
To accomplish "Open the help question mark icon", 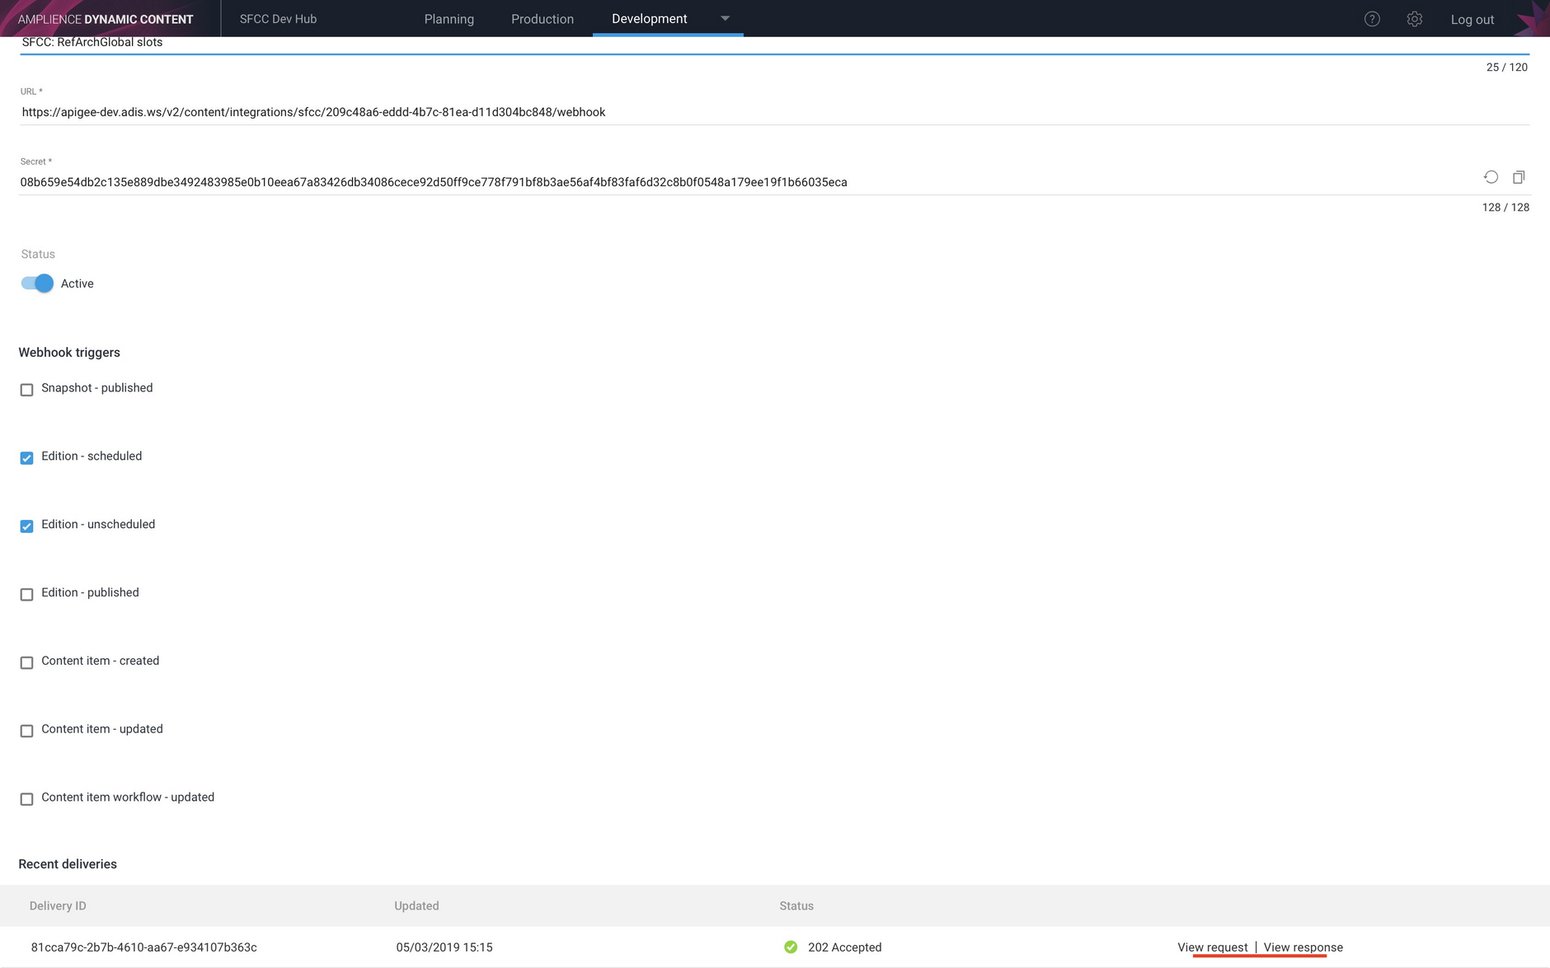I will (1372, 19).
